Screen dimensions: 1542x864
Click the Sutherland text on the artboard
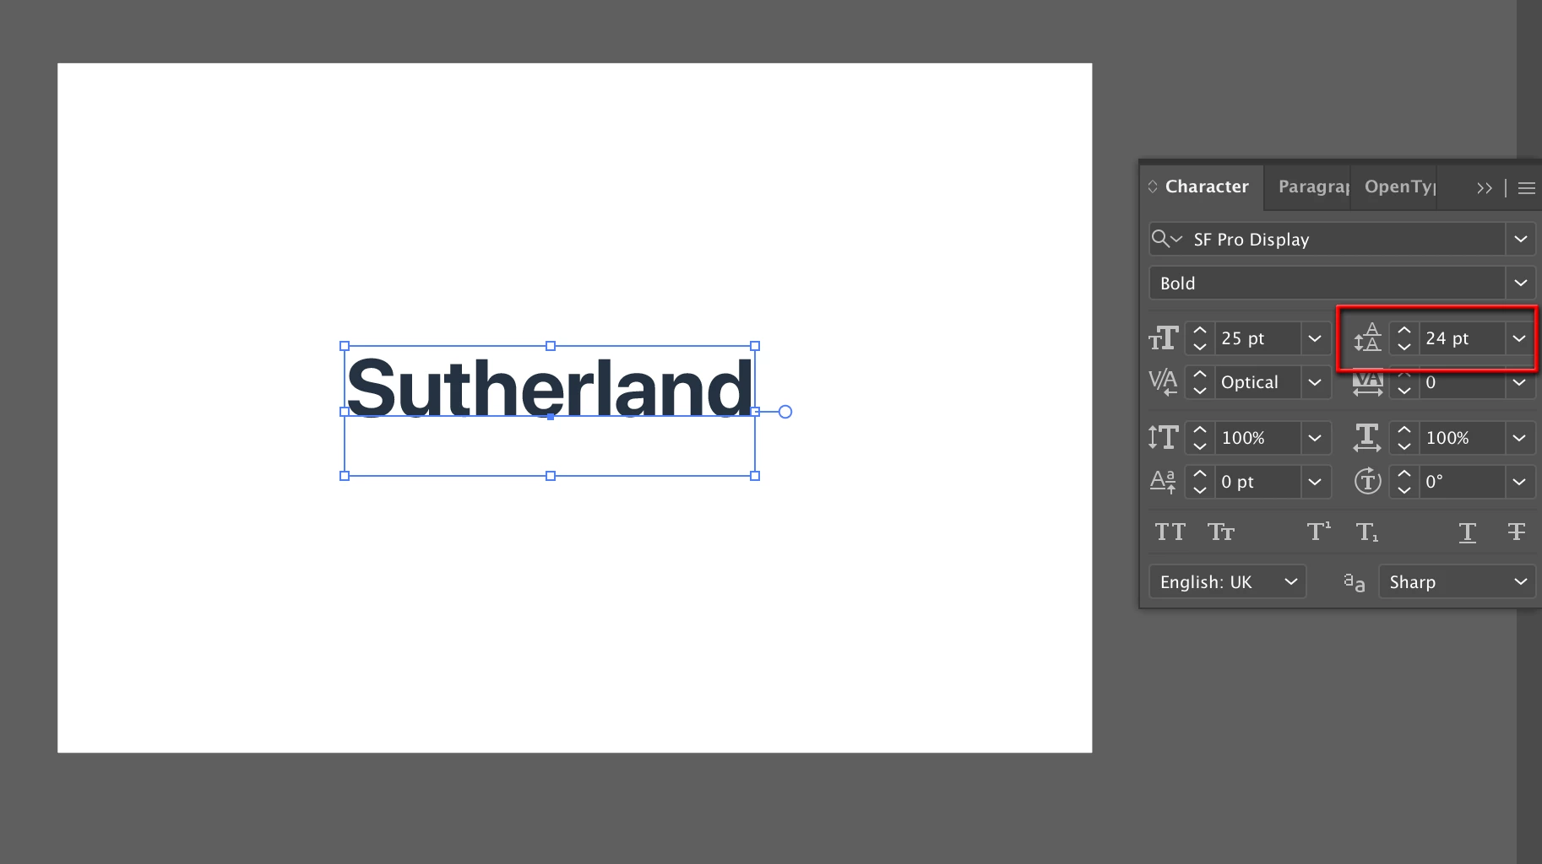pyautogui.click(x=549, y=388)
